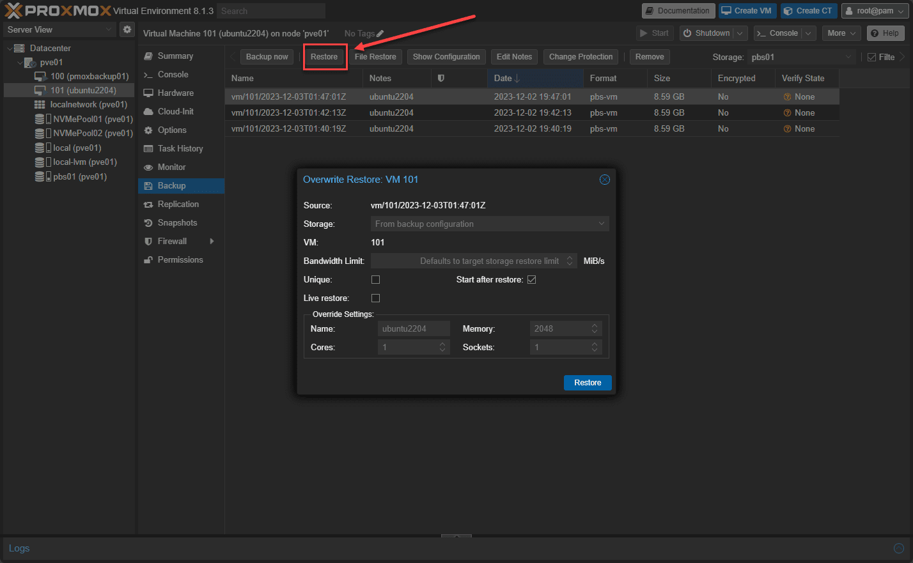Close the Overwrite Restore dialog
Screen dimensions: 913x563
click(604, 180)
